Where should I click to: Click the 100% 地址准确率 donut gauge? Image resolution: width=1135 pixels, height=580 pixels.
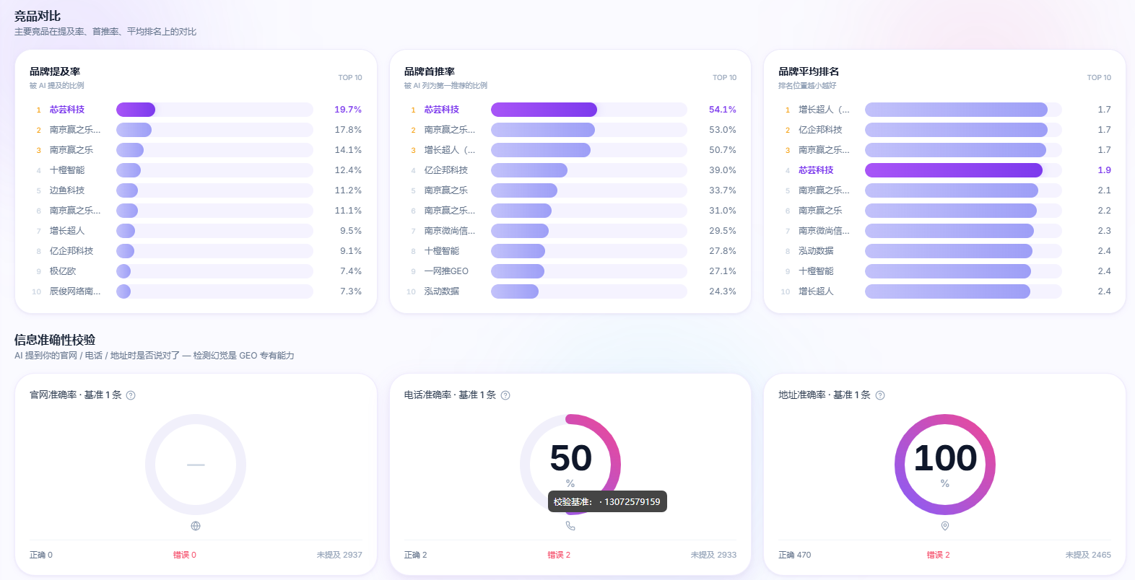[x=945, y=465]
